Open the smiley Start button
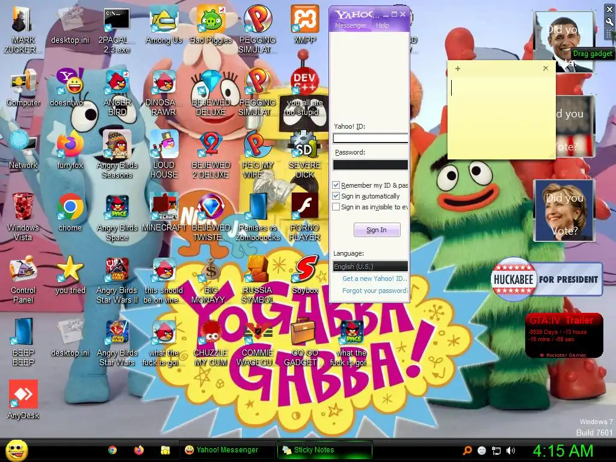 pos(17,450)
